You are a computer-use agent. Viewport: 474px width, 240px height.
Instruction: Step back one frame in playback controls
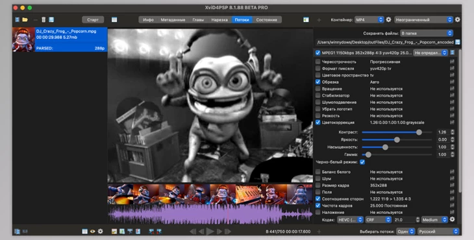pos(201,232)
